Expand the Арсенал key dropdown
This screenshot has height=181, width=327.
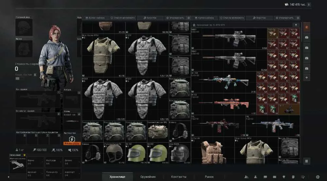[35, 173]
